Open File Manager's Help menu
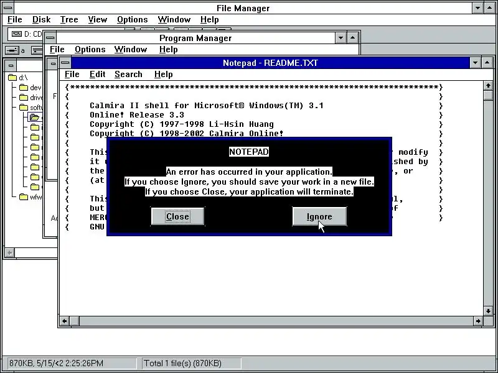Screen dimensions: 498x373 point(209,20)
